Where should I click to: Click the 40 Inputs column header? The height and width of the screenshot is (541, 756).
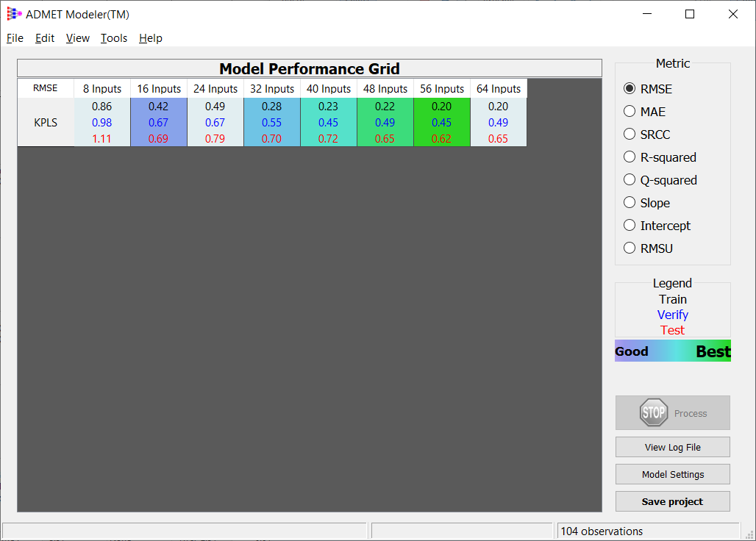(328, 89)
